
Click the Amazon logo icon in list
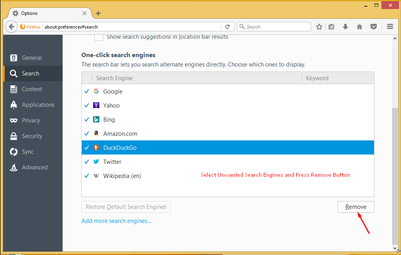tap(96, 133)
